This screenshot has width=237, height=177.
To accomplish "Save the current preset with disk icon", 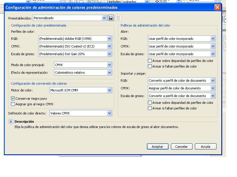I will [111, 18].
